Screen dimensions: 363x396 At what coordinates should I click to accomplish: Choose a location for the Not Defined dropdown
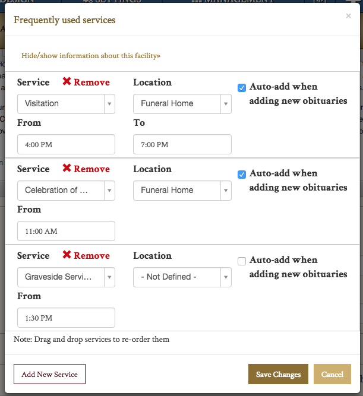pos(182,277)
